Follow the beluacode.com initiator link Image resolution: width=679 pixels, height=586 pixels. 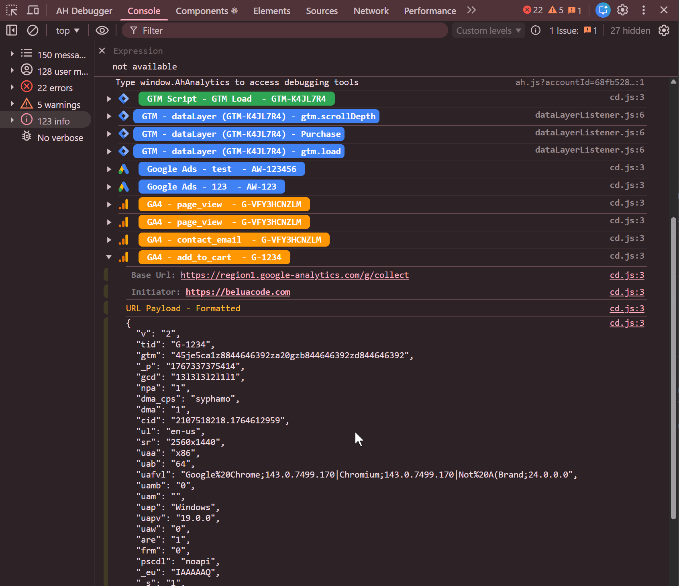(x=238, y=292)
